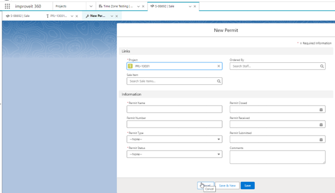Click the Links section header
Screen dimensions: 335x193
click(x=226, y=51)
